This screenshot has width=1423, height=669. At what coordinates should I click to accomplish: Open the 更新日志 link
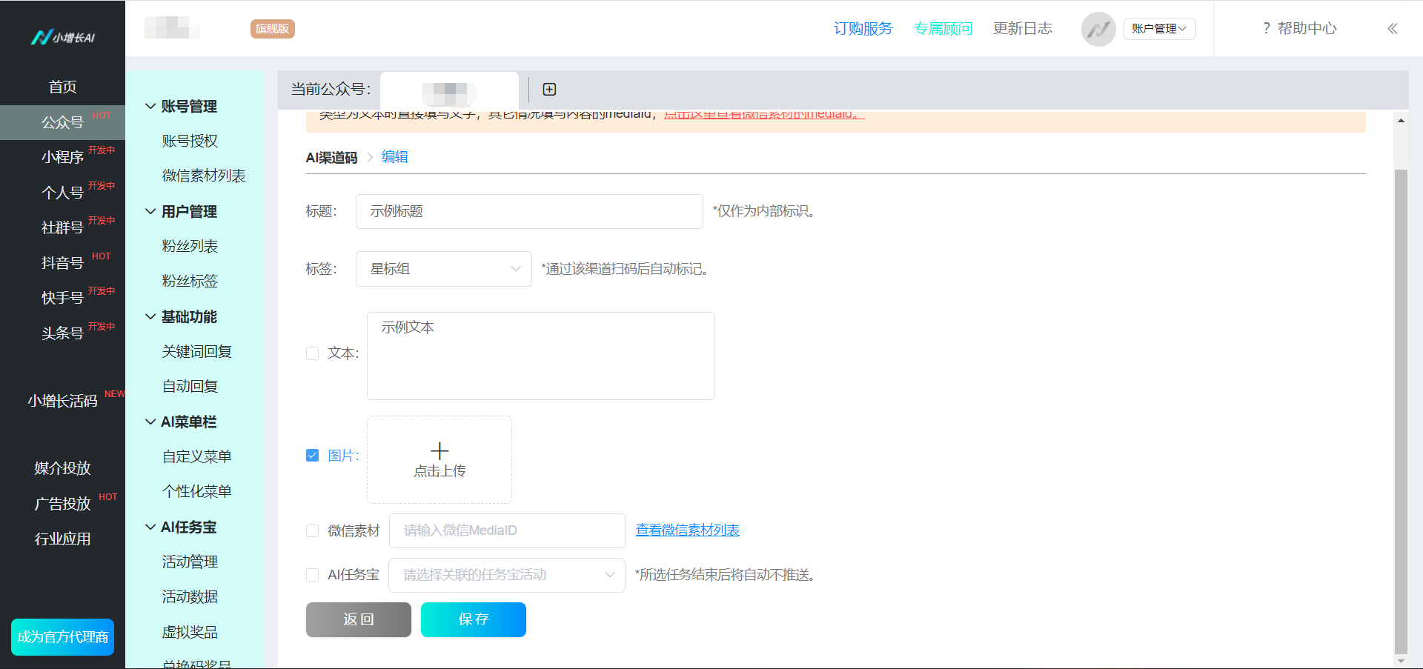1023,29
